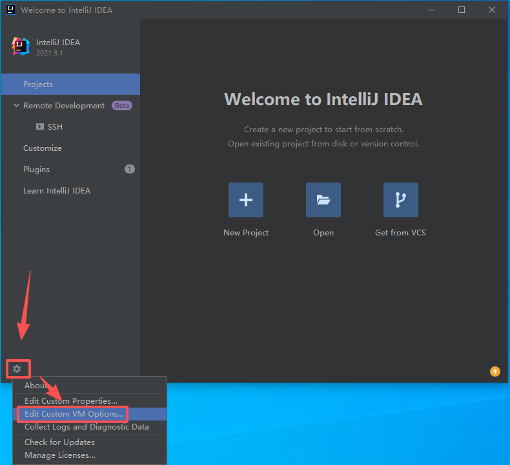Viewport: 510px width, 465px height.
Task: Minimize the Welcome window
Action: tap(431, 10)
